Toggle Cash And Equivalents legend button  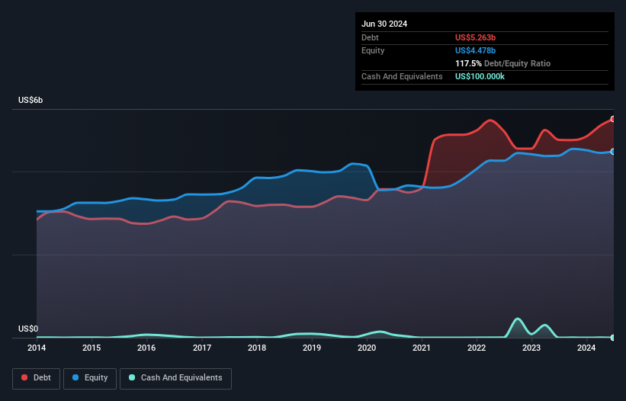click(x=175, y=378)
